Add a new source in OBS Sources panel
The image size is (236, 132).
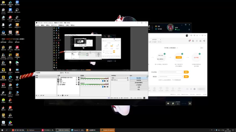coord(58,95)
